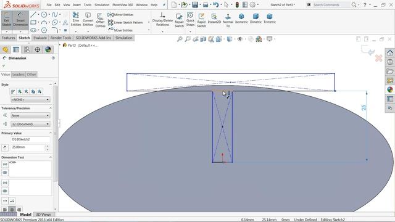This screenshot has width=395, height=222.
Task: Switch to the Features tab
Action: pos(8,38)
